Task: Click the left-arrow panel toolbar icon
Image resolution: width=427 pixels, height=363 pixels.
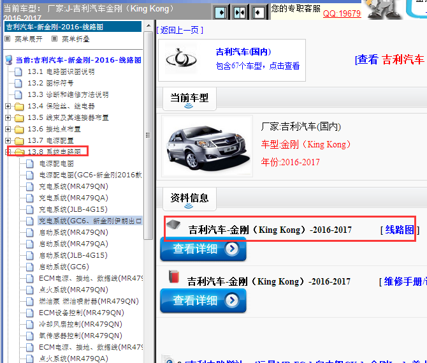Action: click(x=259, y=13)
